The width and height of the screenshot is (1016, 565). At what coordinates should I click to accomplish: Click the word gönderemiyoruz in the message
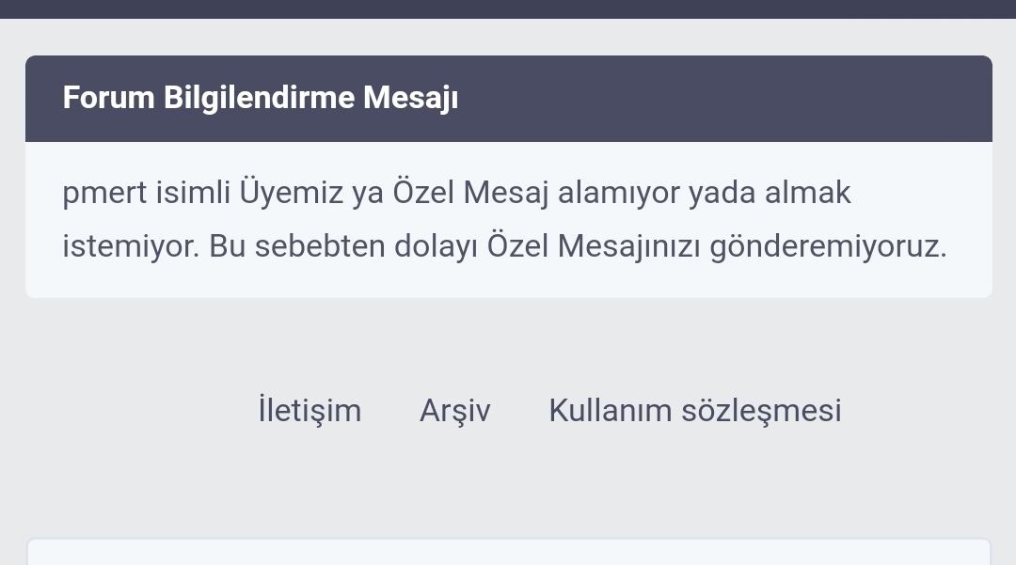coord(828,246)
